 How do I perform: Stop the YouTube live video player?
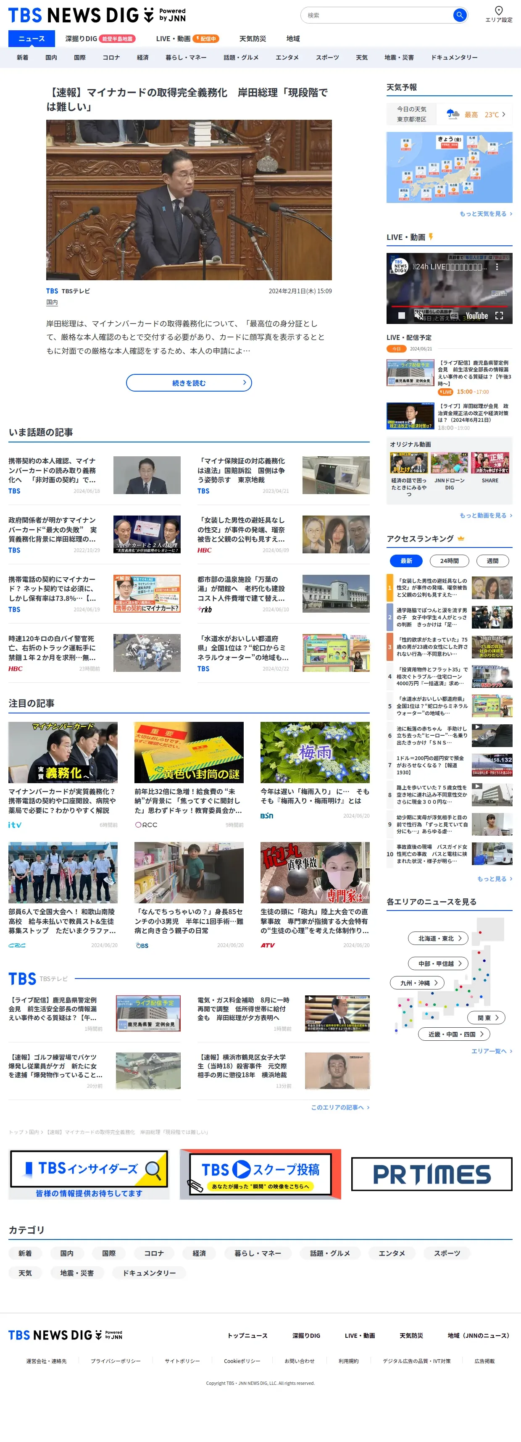[x=401, y=316]
